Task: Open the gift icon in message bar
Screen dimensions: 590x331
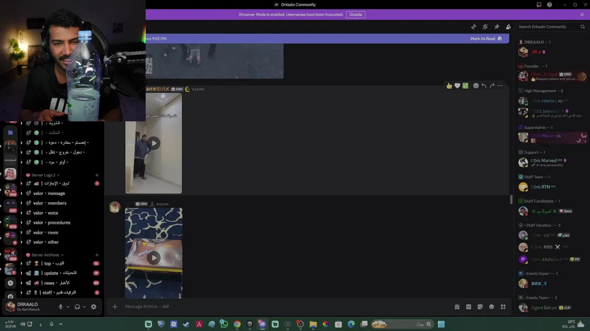Action: coord(457,307)
